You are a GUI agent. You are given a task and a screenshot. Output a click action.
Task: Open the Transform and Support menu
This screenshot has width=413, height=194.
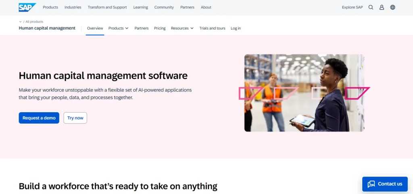click(x=107, y=7)
